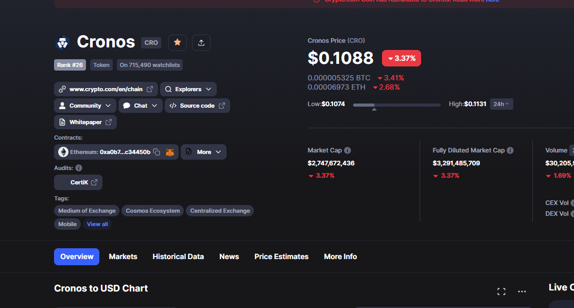Image resolution: width=574 pixels, height=308 pixels.
Task: Click the Mobile tag
Action: click(x=67, y=224)
